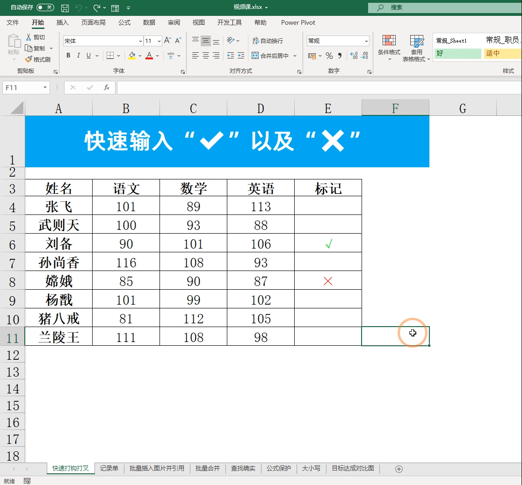Open the font name dropdown

click(141, 41)
